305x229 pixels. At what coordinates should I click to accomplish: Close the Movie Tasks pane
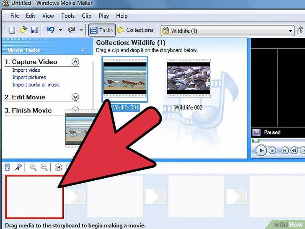pos(83,50)
